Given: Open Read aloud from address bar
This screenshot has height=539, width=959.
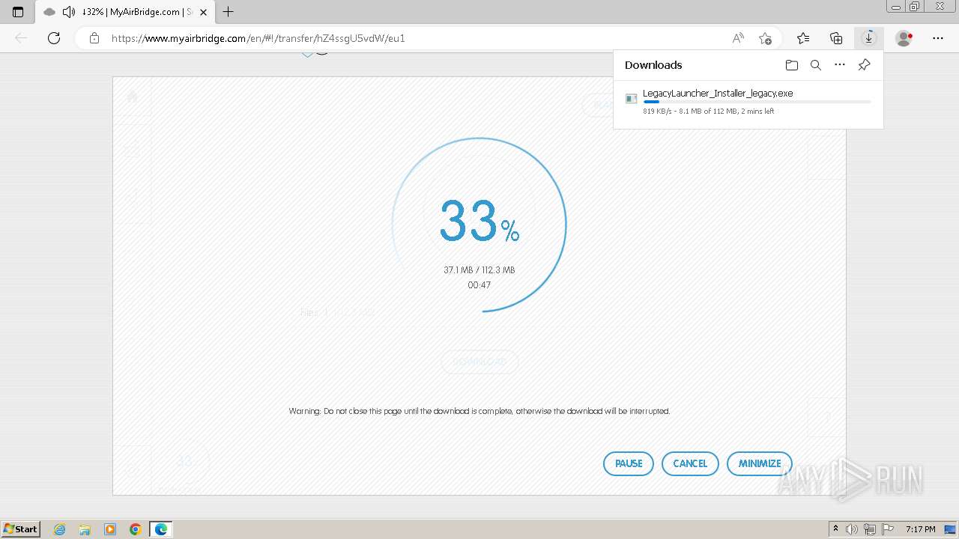Looking at the screenshot, I should point(738,38).
